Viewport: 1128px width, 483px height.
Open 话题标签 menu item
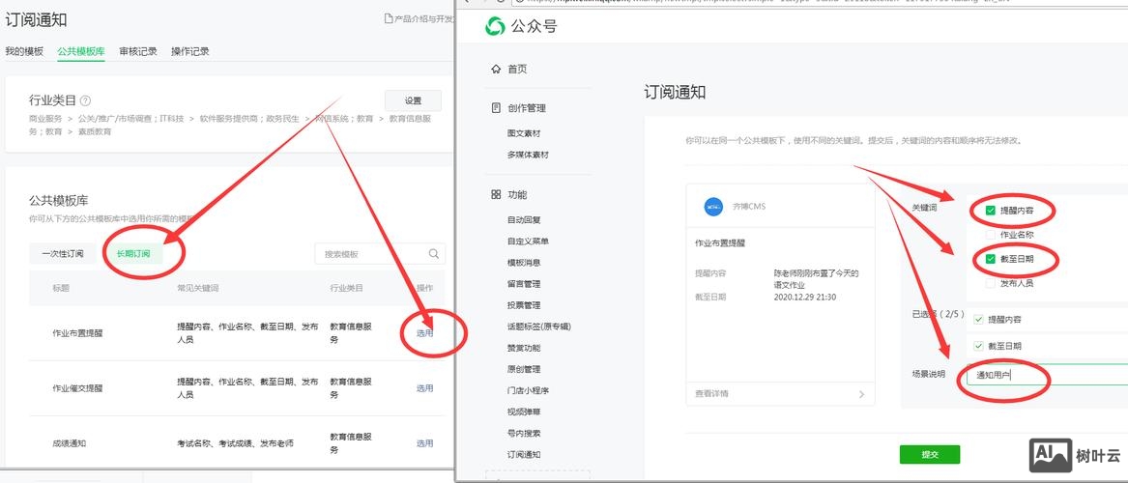(x=538, y=327)
